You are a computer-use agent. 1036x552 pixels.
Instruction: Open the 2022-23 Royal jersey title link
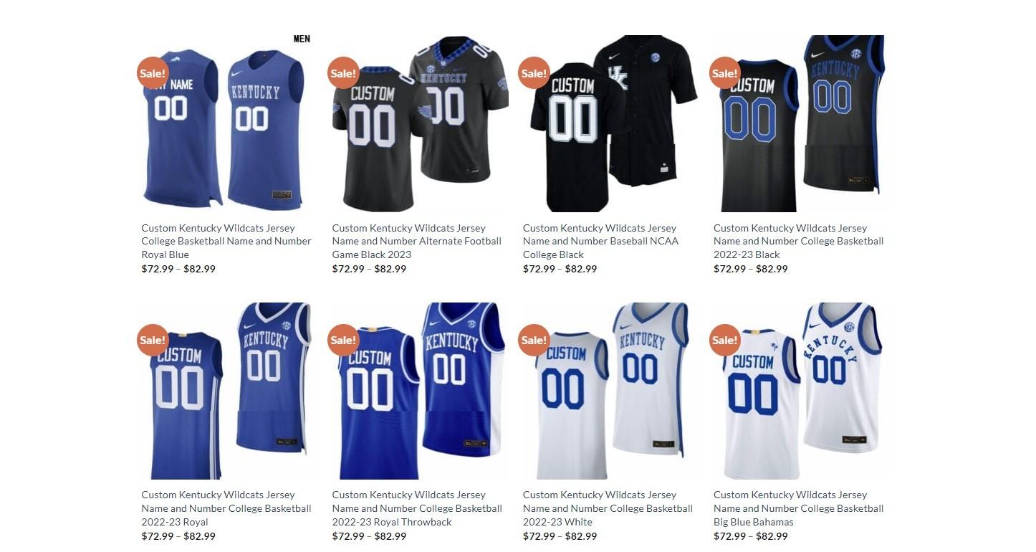tap(226, 508)
